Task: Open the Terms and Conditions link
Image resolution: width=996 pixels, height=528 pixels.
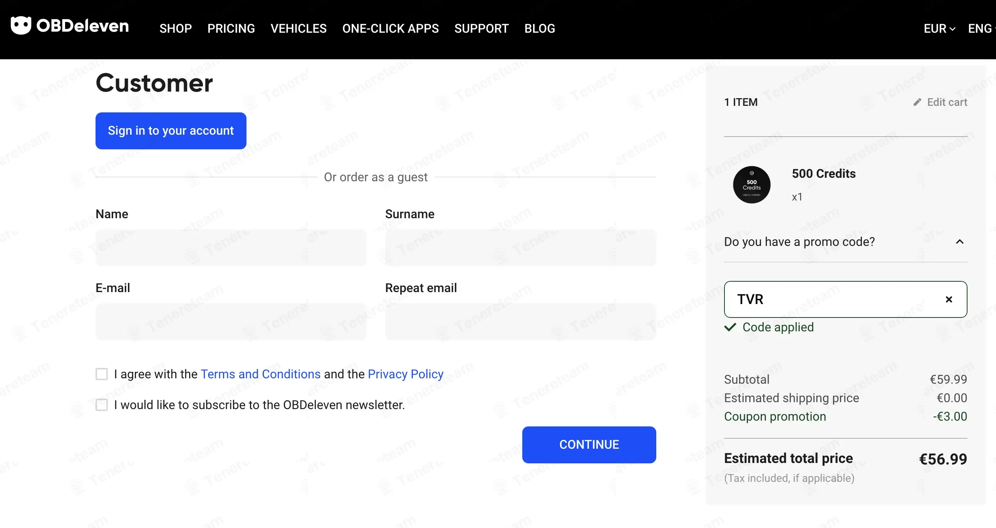Action: tap(261, 374)
